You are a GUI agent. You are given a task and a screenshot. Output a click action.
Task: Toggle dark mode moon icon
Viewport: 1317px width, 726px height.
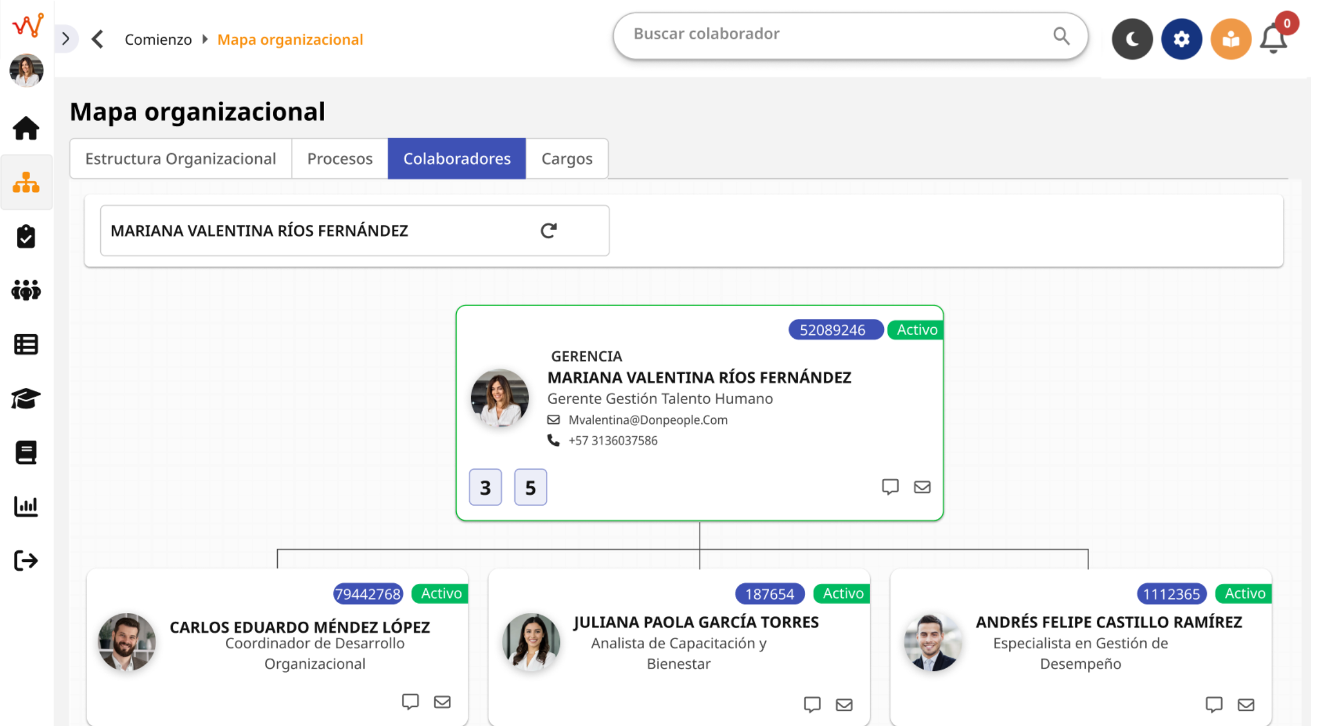(1132, 39)
